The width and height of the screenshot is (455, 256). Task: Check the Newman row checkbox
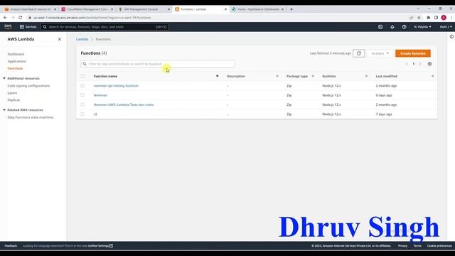pos(82,95)
